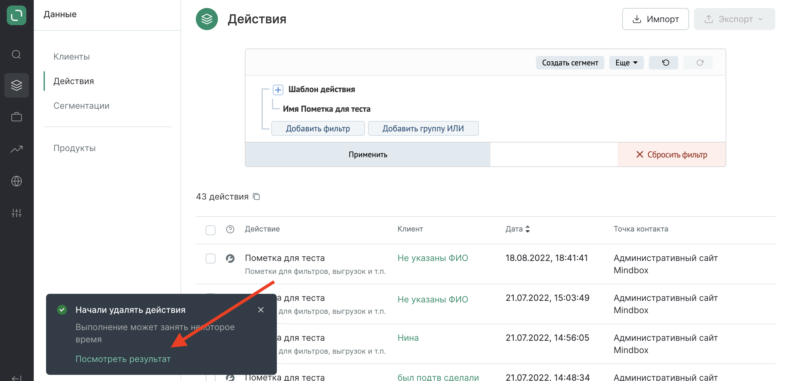
Task: Sort table by Дата column
Action: (x=518, y=229)
